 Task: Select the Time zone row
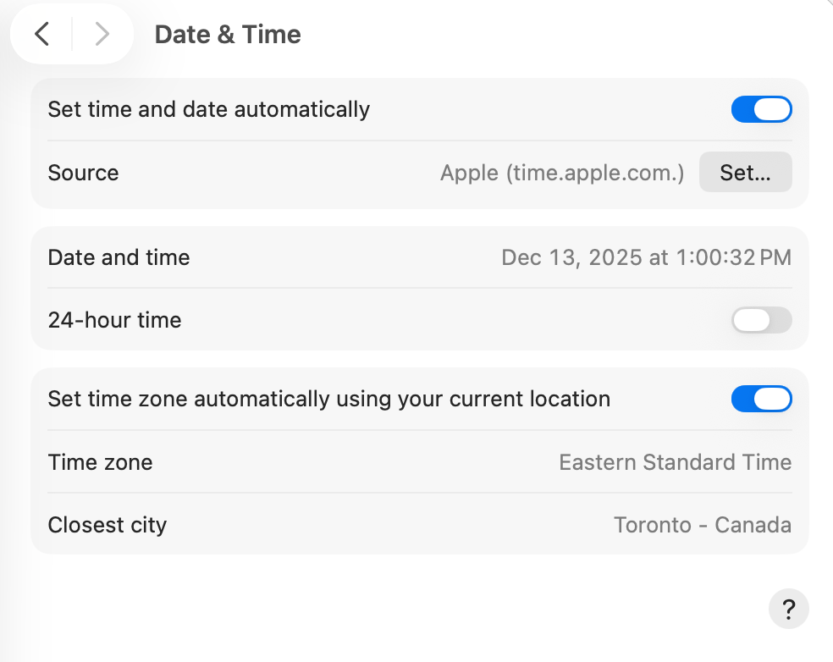pos(100,462)
